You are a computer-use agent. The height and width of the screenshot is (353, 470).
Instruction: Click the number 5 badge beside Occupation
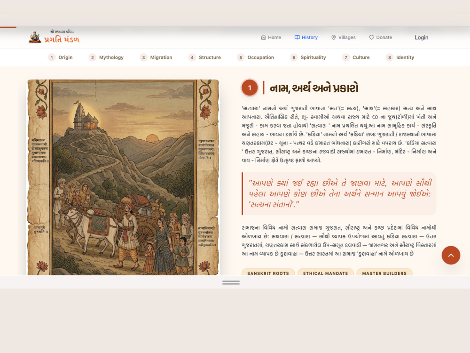tap(240, 57)
